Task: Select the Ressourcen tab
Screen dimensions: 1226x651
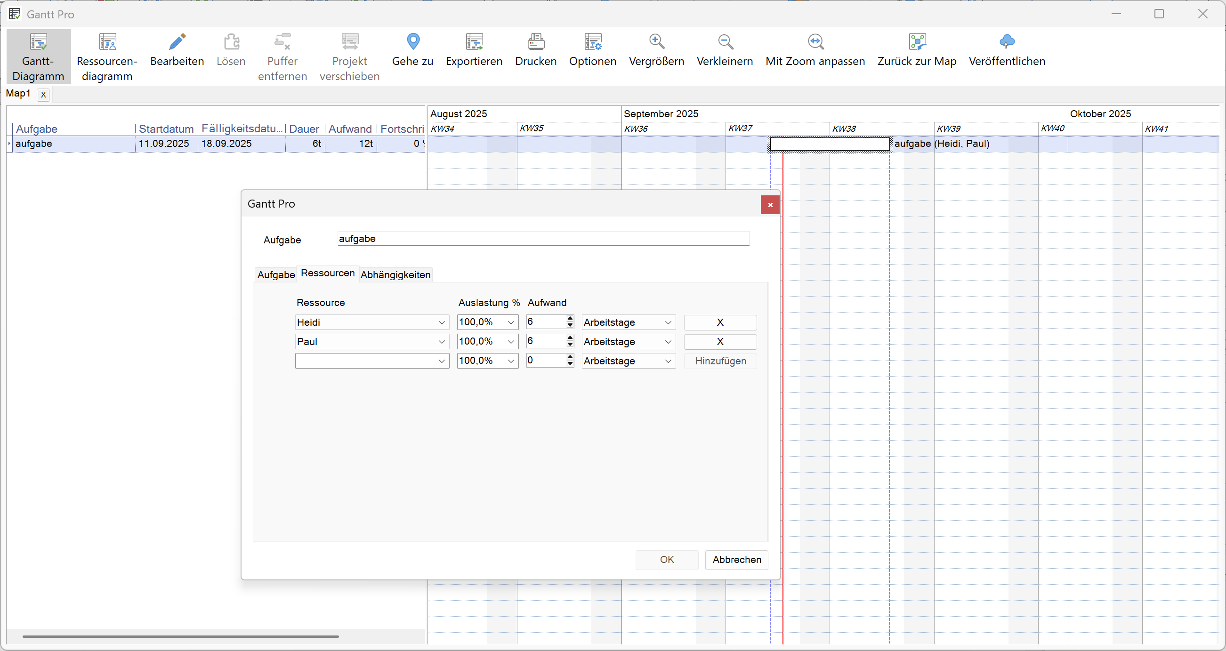Action: 328,273
